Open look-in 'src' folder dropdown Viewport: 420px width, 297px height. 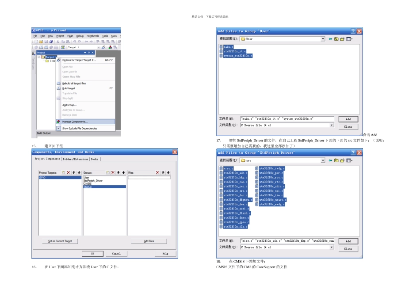(x=323, y=161)
